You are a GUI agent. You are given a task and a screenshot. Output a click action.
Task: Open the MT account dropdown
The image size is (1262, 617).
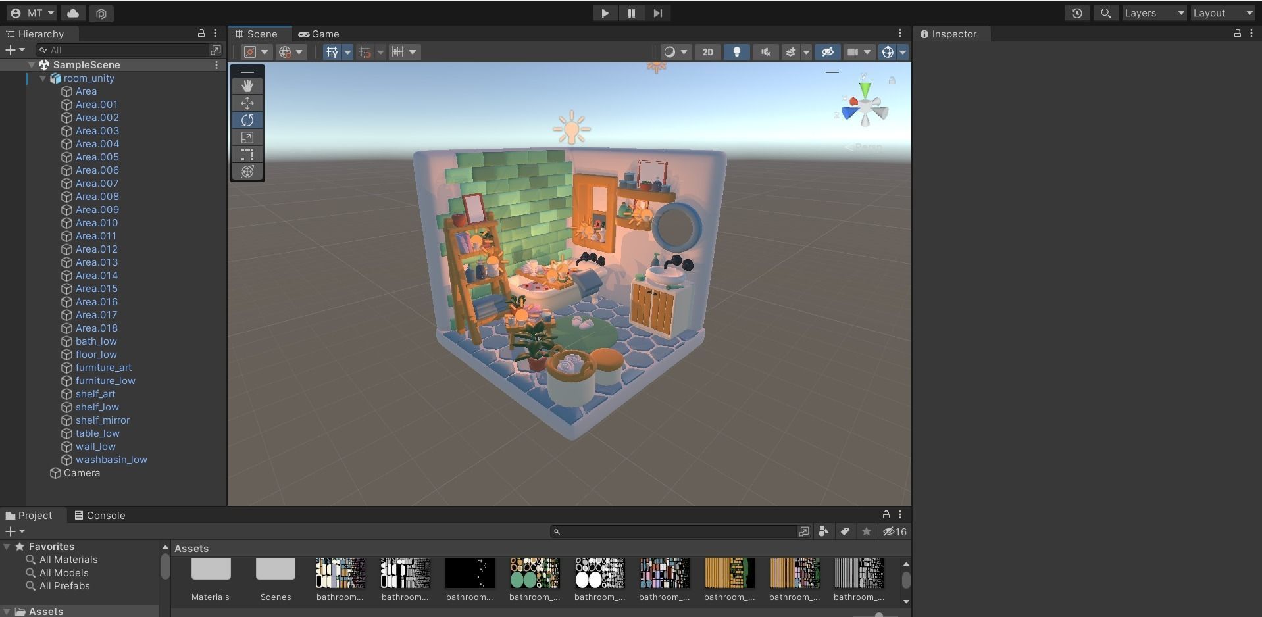[32, 13]
